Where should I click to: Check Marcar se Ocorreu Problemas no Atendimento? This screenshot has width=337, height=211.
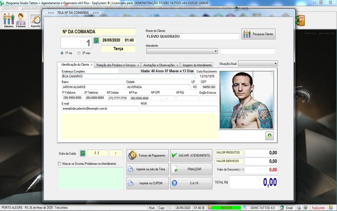click(59, 164)
